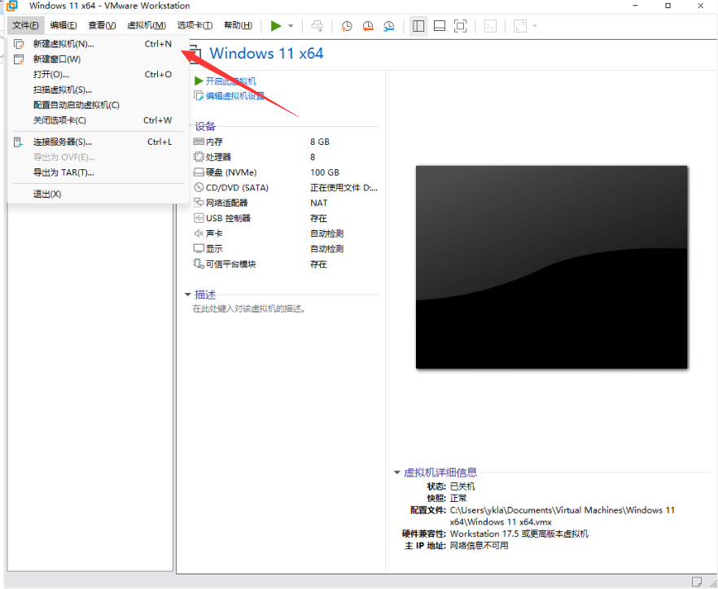Toggle the thumbnail bar view icon
Viewport: 718px width, 589px height.
click(440, 26)
